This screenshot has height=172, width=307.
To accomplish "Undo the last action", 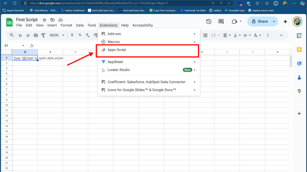I will 20,35.
